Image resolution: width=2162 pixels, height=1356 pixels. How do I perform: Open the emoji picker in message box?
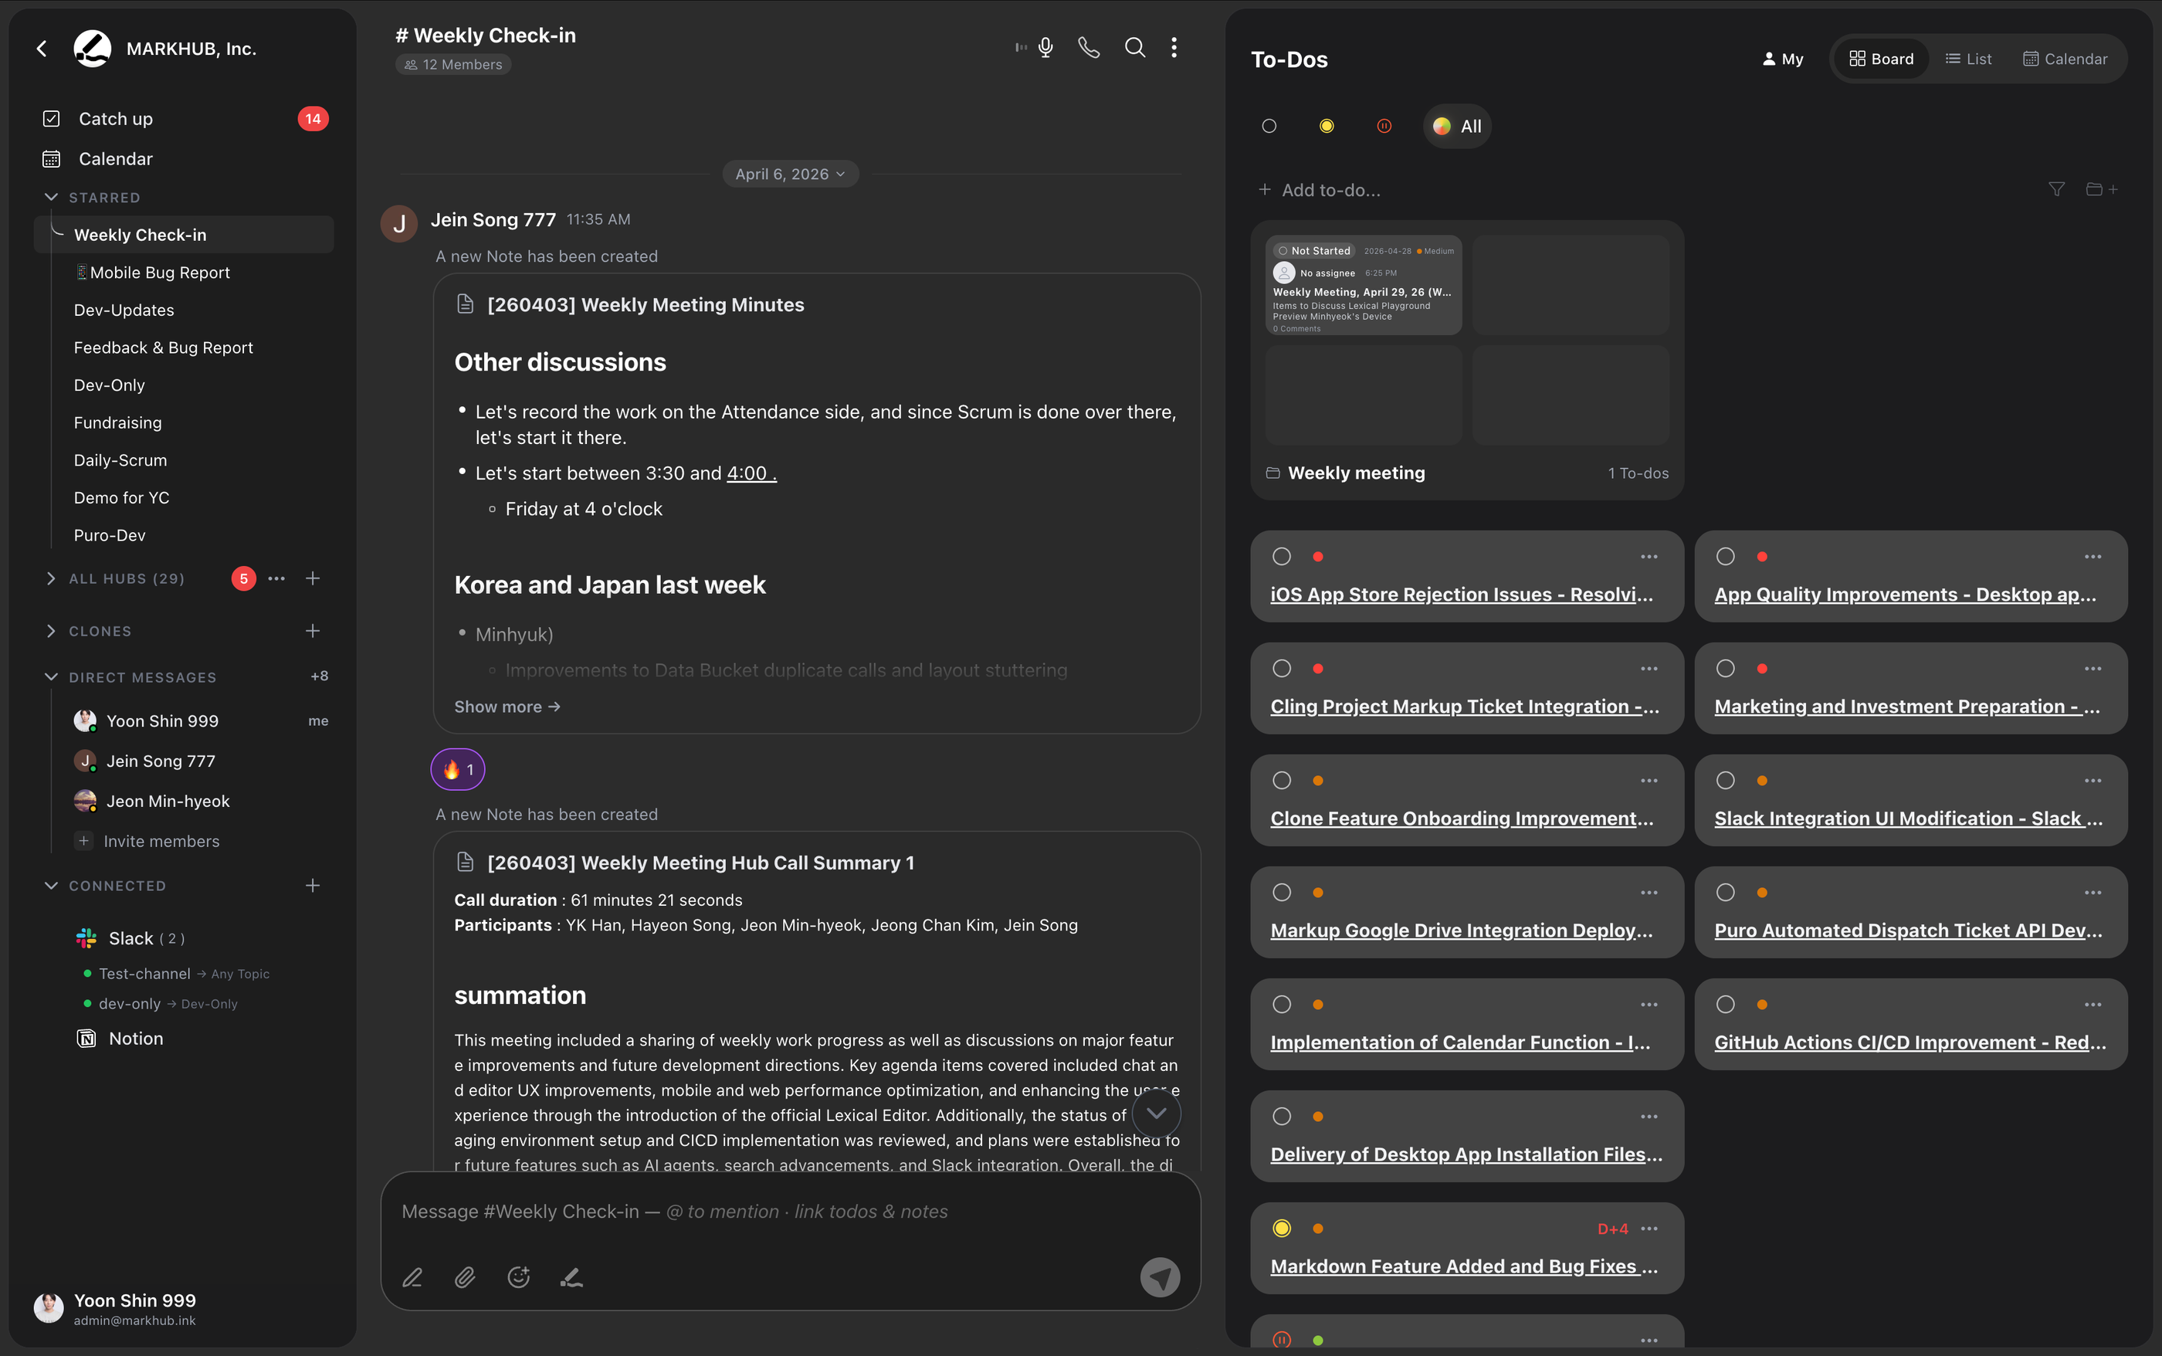(518, 1277)
